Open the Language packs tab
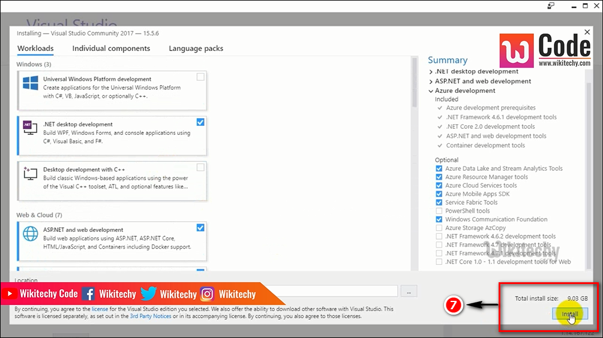The width and height of the screenshot is (603, 338). point(196,49)
